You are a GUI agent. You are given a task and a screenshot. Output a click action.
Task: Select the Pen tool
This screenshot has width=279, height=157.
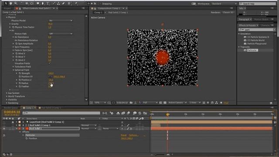click(x=43, y=3)
